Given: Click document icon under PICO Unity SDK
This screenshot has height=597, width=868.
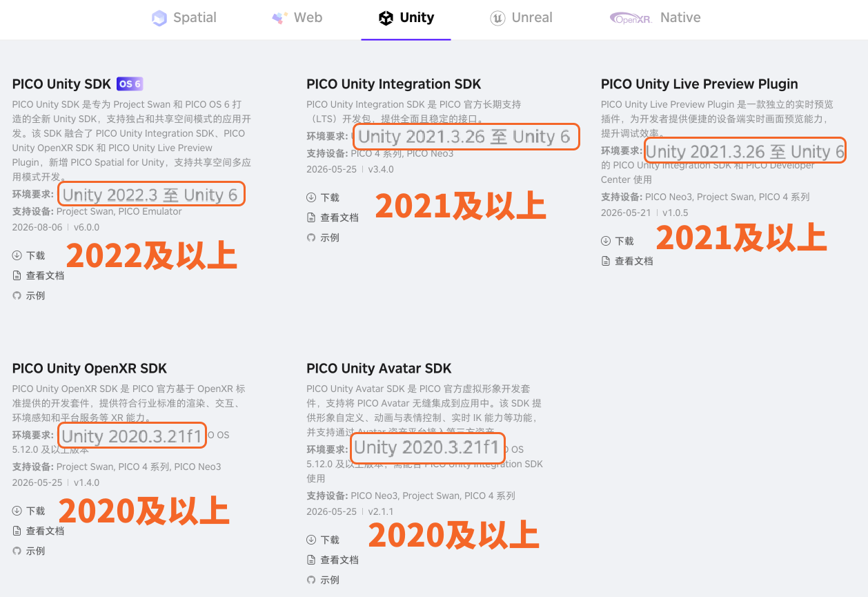Looking at the screenshot, I should point(17,275).
